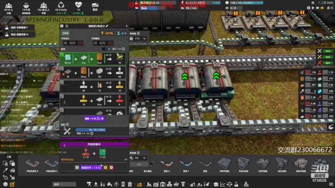This screenshot has height=188, width=335.
Task: Click the workers count badge
Action: pyautogui.click(x=121, y=33)
